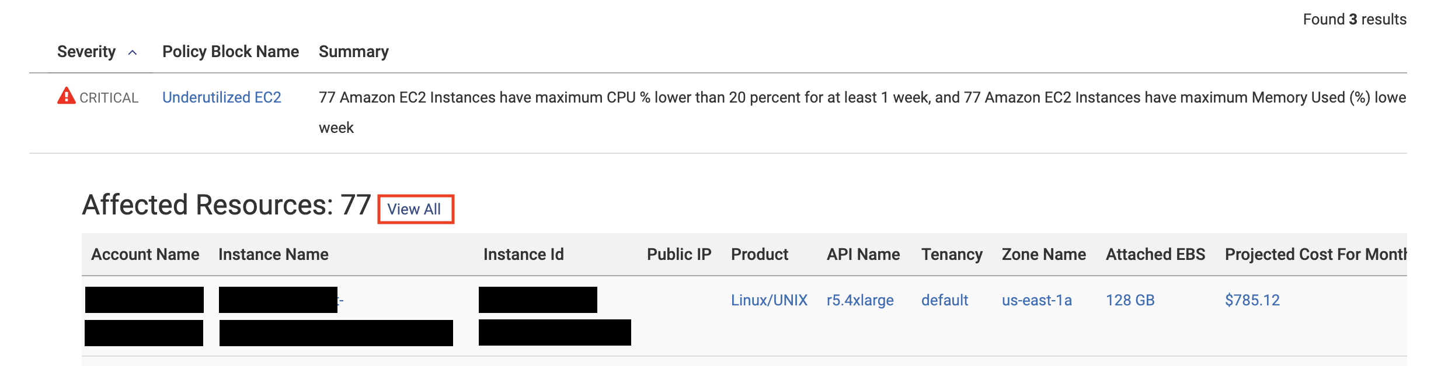The width and height of the screenshot is (1441, 366).
Task: Click the Account Name column header
Action: point(145,255)
